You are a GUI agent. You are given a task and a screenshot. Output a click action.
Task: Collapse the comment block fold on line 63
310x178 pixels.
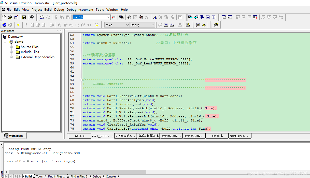(x=81, y=80)
